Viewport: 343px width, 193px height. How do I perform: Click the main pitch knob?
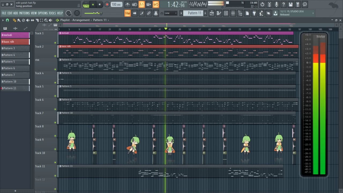(x=77, y=13)
